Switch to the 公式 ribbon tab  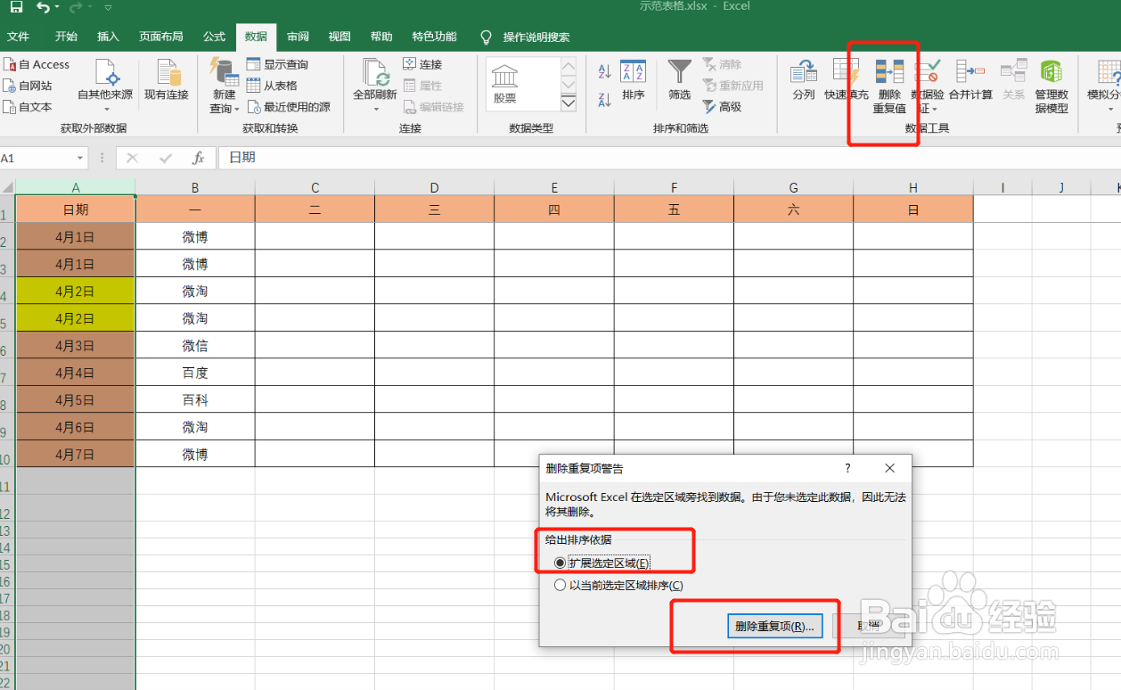(213, 37)
